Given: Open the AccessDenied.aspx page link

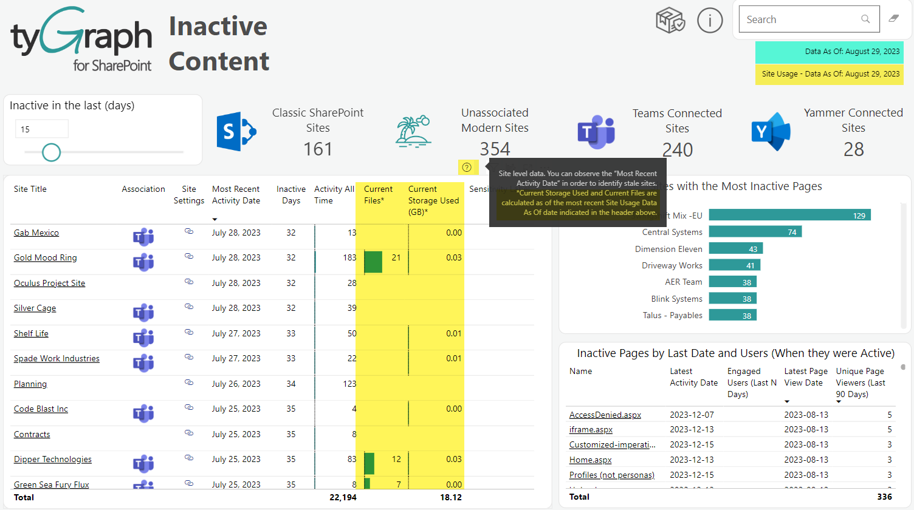Looking at the screenshot, I should (x=605, y=415).
